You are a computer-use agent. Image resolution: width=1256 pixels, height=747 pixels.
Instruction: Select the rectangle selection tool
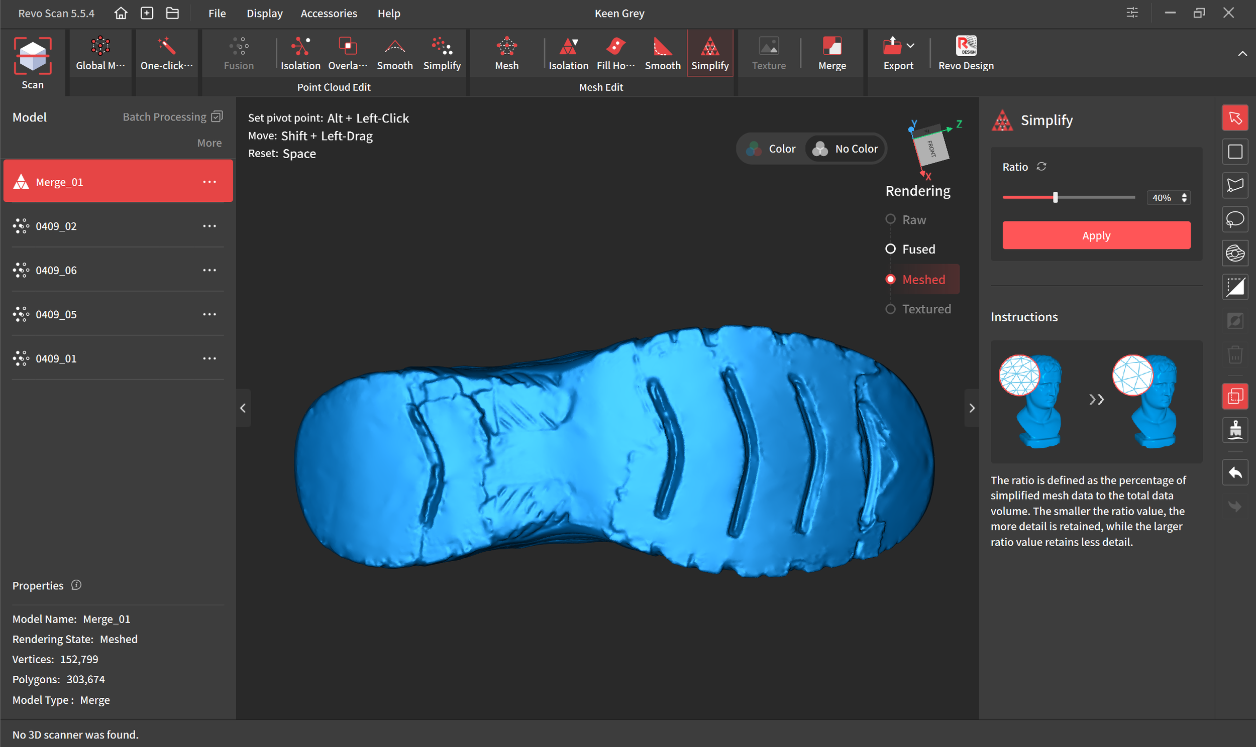[x=1234, y=152]
